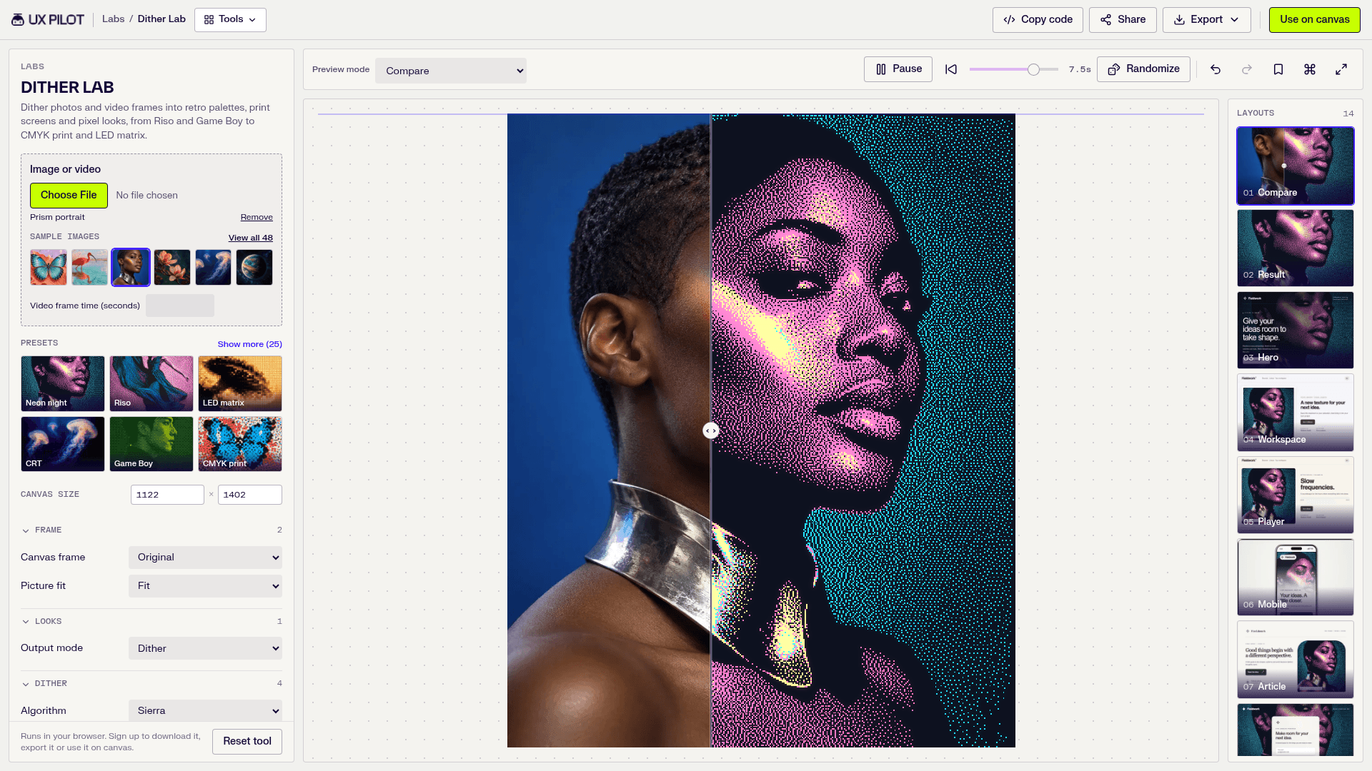Viewport: 1372px width, 771px height.
Task: Apply the Riso preset
Action: pyautogui.click(x=151, y=383)
